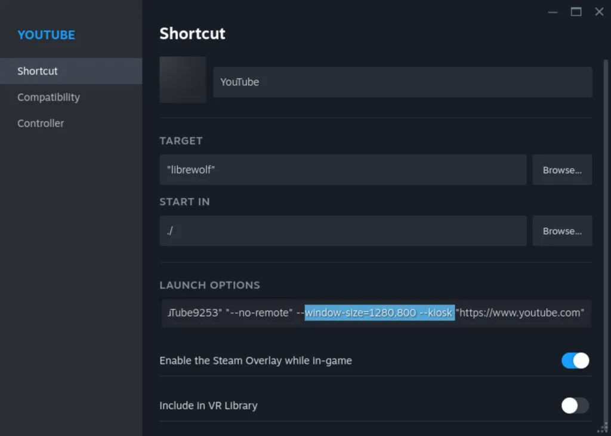Image resolution: width=611 pixels, height=436 pixels.
Task: Enable the Include in VR Library toggle
Action: [575, 406]
